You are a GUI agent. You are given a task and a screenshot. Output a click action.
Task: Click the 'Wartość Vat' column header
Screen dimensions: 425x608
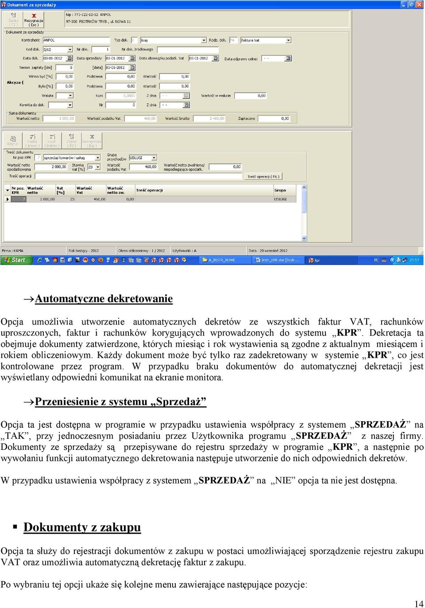coord(91,190)
